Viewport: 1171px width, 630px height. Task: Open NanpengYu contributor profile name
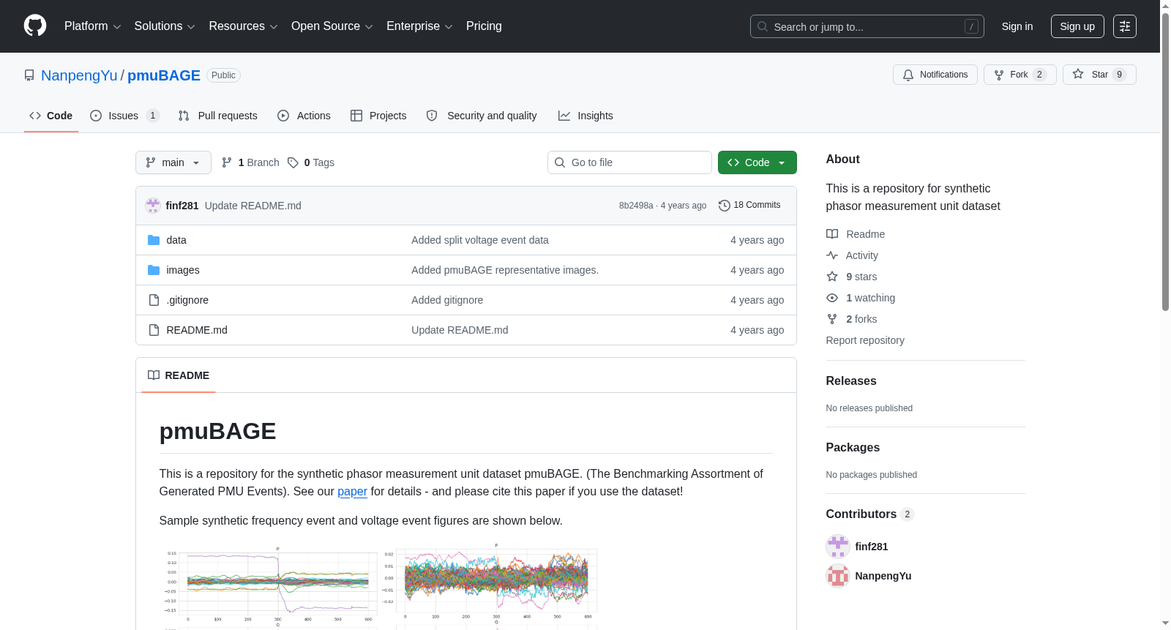click(883, 576)
